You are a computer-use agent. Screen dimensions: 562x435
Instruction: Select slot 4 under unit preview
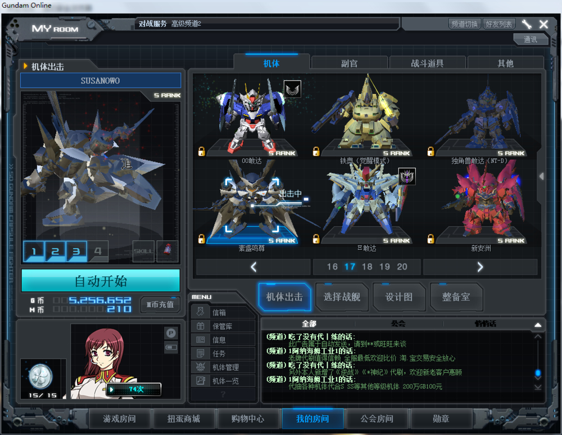point(97,251)
